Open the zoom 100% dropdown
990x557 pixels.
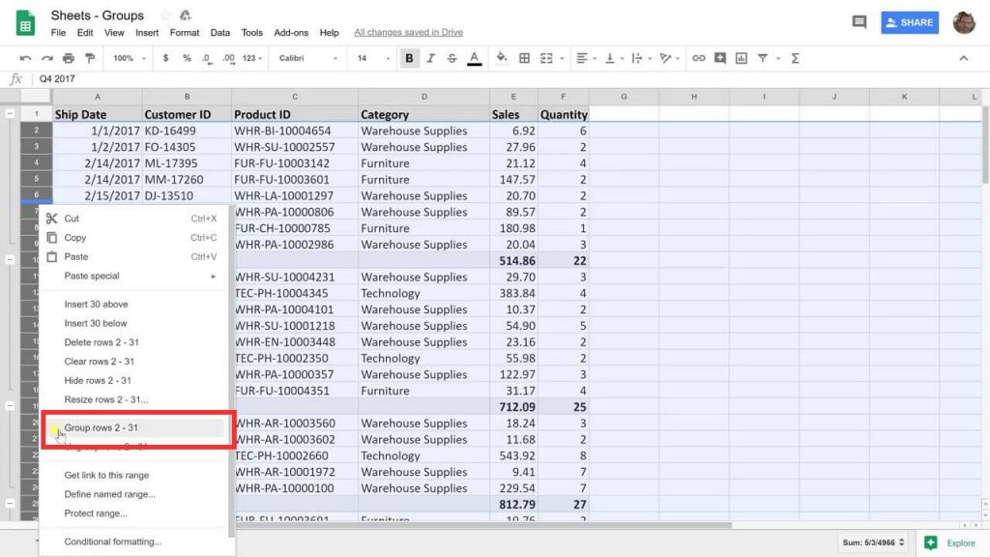click(x=129, y=59)
